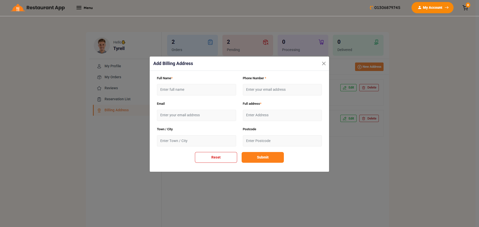The height and width of the screenshot is (227, 479).
Task: Click into the Full Name field
Action: [x=196, y=90]
